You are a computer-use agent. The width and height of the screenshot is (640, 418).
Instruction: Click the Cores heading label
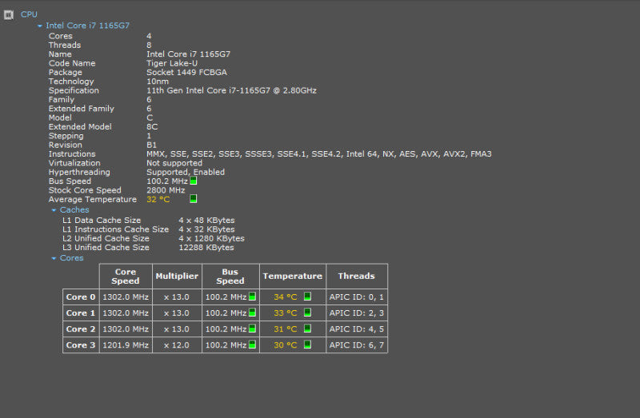(71, 257)
